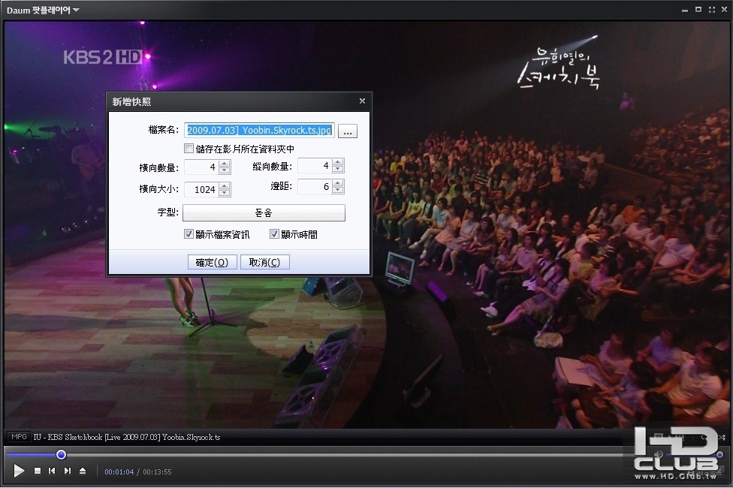
Task: Click the 橫向數量 value field
Action: coord(201,167)
